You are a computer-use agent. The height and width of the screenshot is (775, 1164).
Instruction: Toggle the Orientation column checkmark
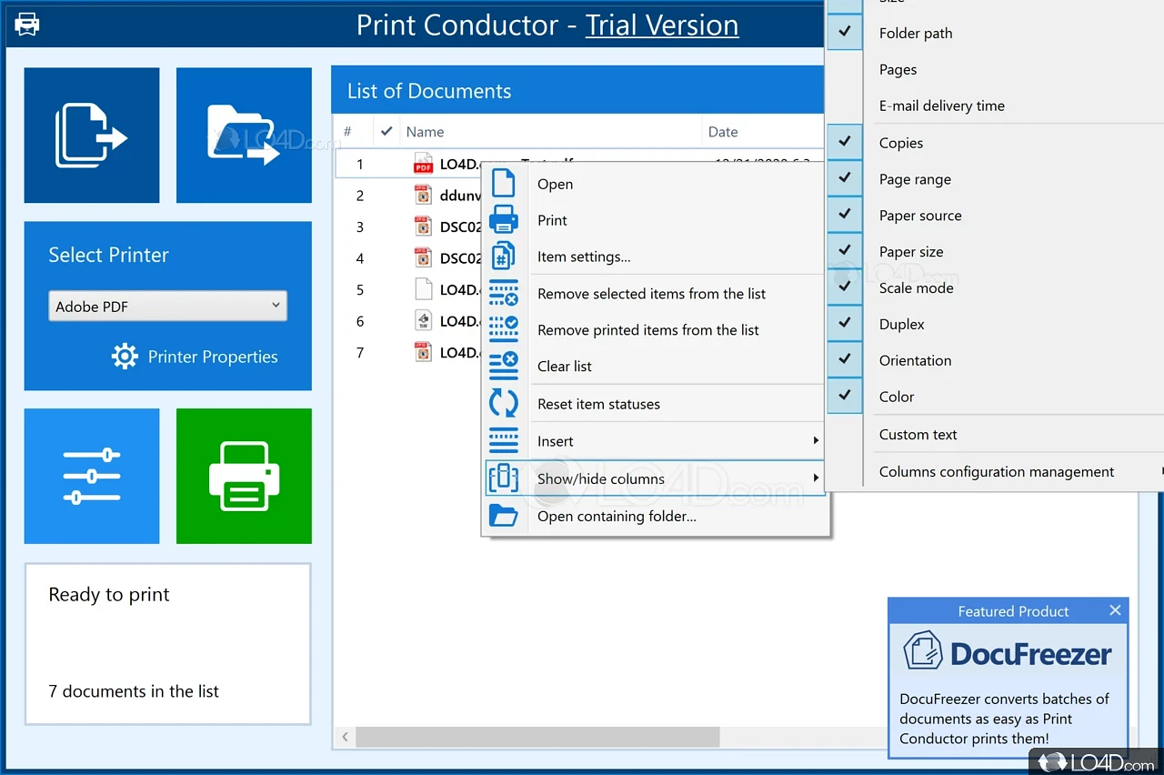pyautogui.click(x=845, y=359)
